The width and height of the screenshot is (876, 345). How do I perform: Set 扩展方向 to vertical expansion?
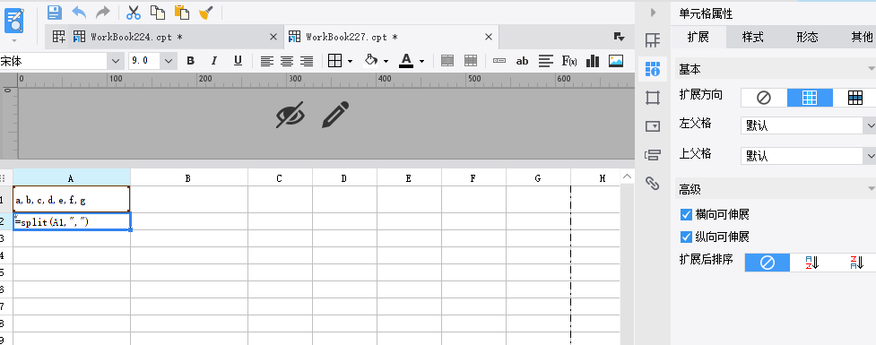point(810,98)
